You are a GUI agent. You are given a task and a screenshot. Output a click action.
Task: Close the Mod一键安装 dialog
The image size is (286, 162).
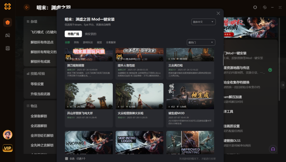[x=218, y=13]
